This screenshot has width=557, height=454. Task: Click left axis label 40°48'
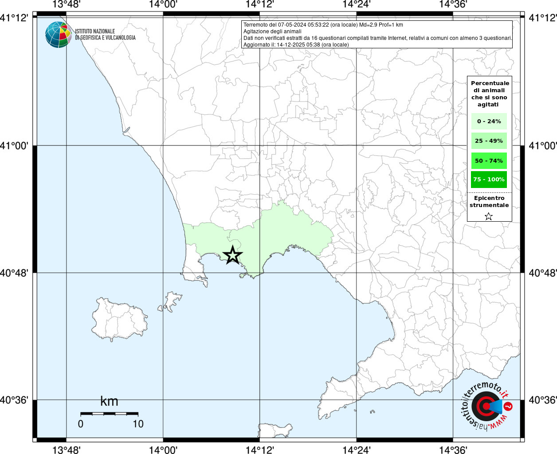click(x=14, y=273)
